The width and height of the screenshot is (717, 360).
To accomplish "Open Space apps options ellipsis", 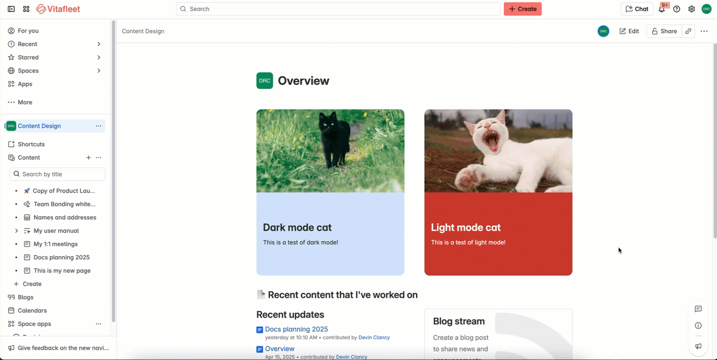I will pyautogui.click(x=99, y=324).
